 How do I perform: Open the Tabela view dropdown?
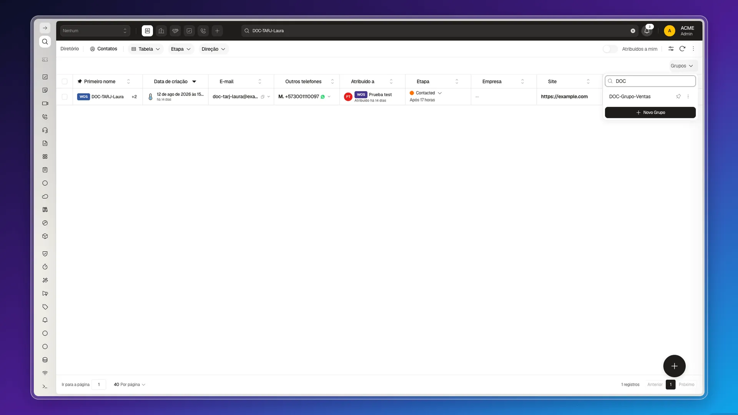click(x=146, y=49)
